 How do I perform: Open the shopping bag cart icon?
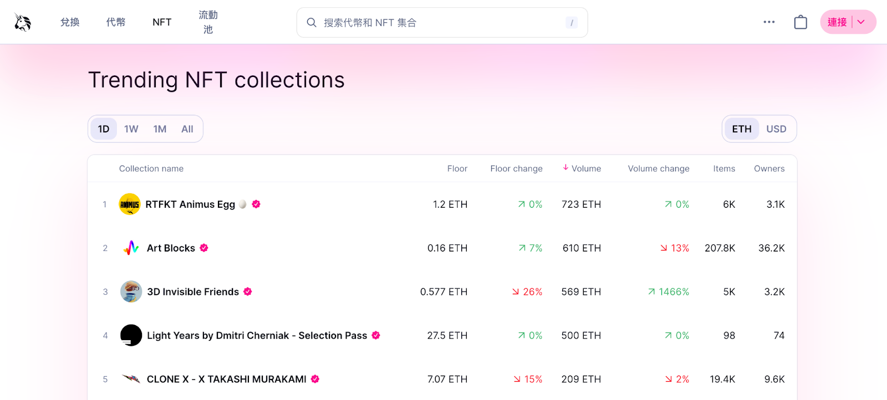(801, 22)
